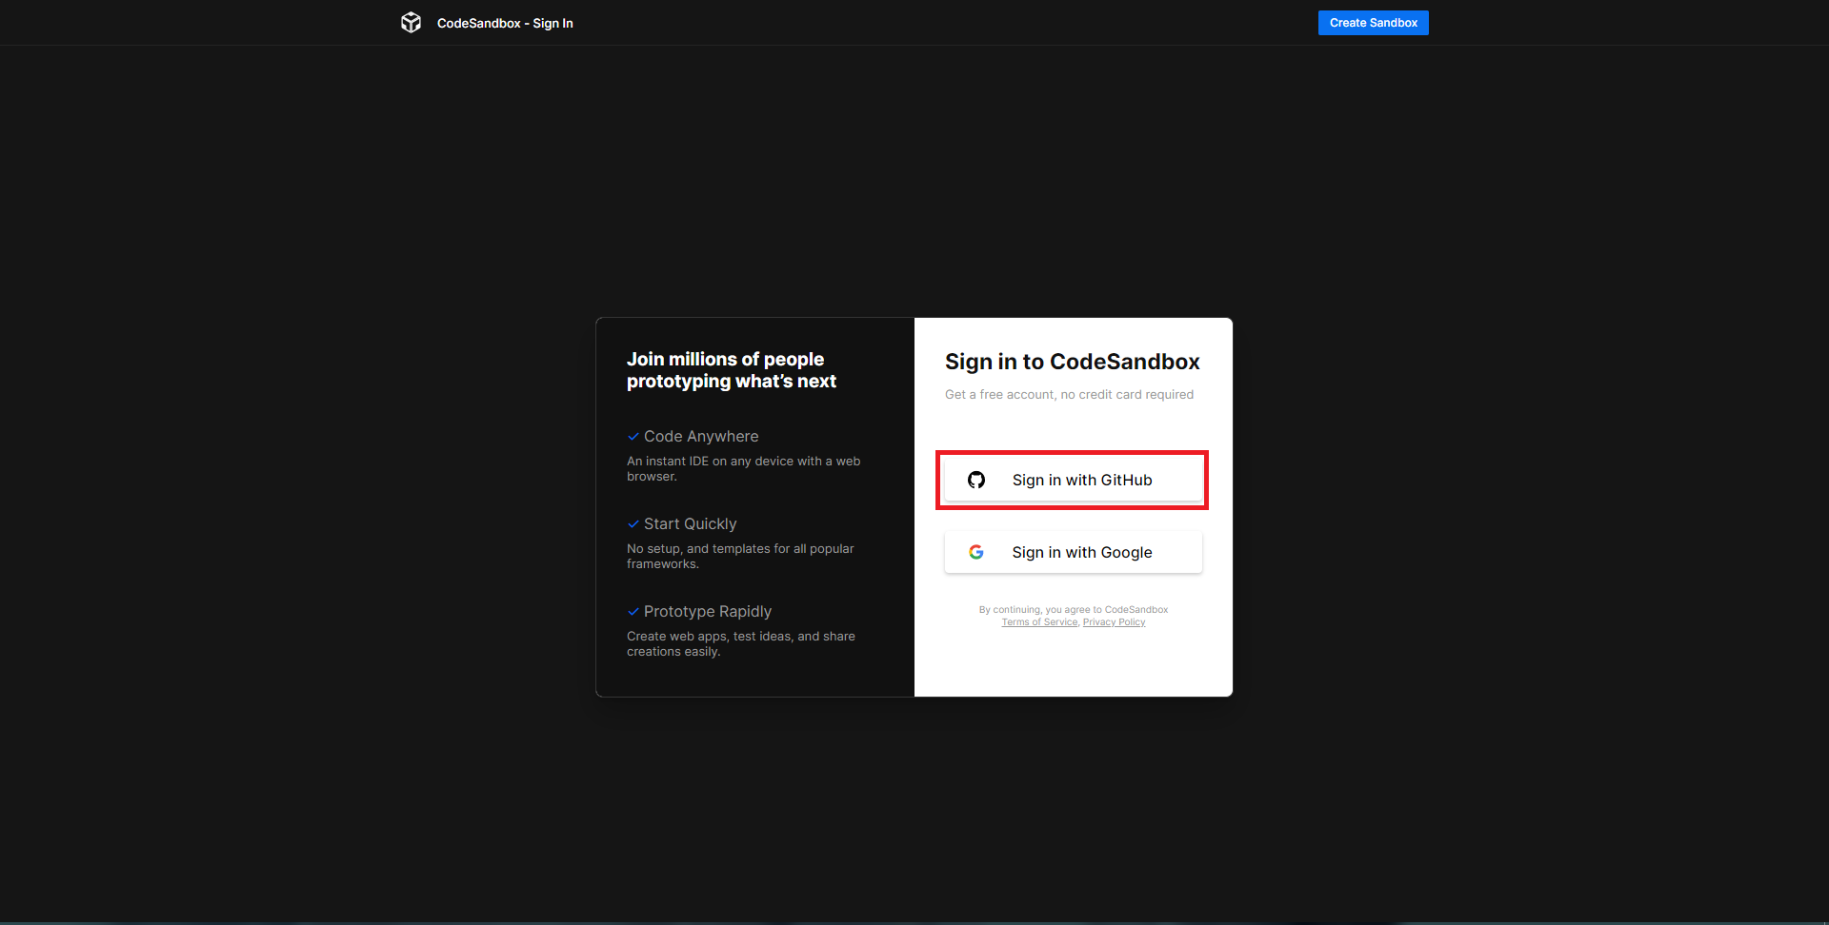Screen dimensions: 1829x925
Task: Click the Create Sandbox button
Action: [x=1373, y=23]
